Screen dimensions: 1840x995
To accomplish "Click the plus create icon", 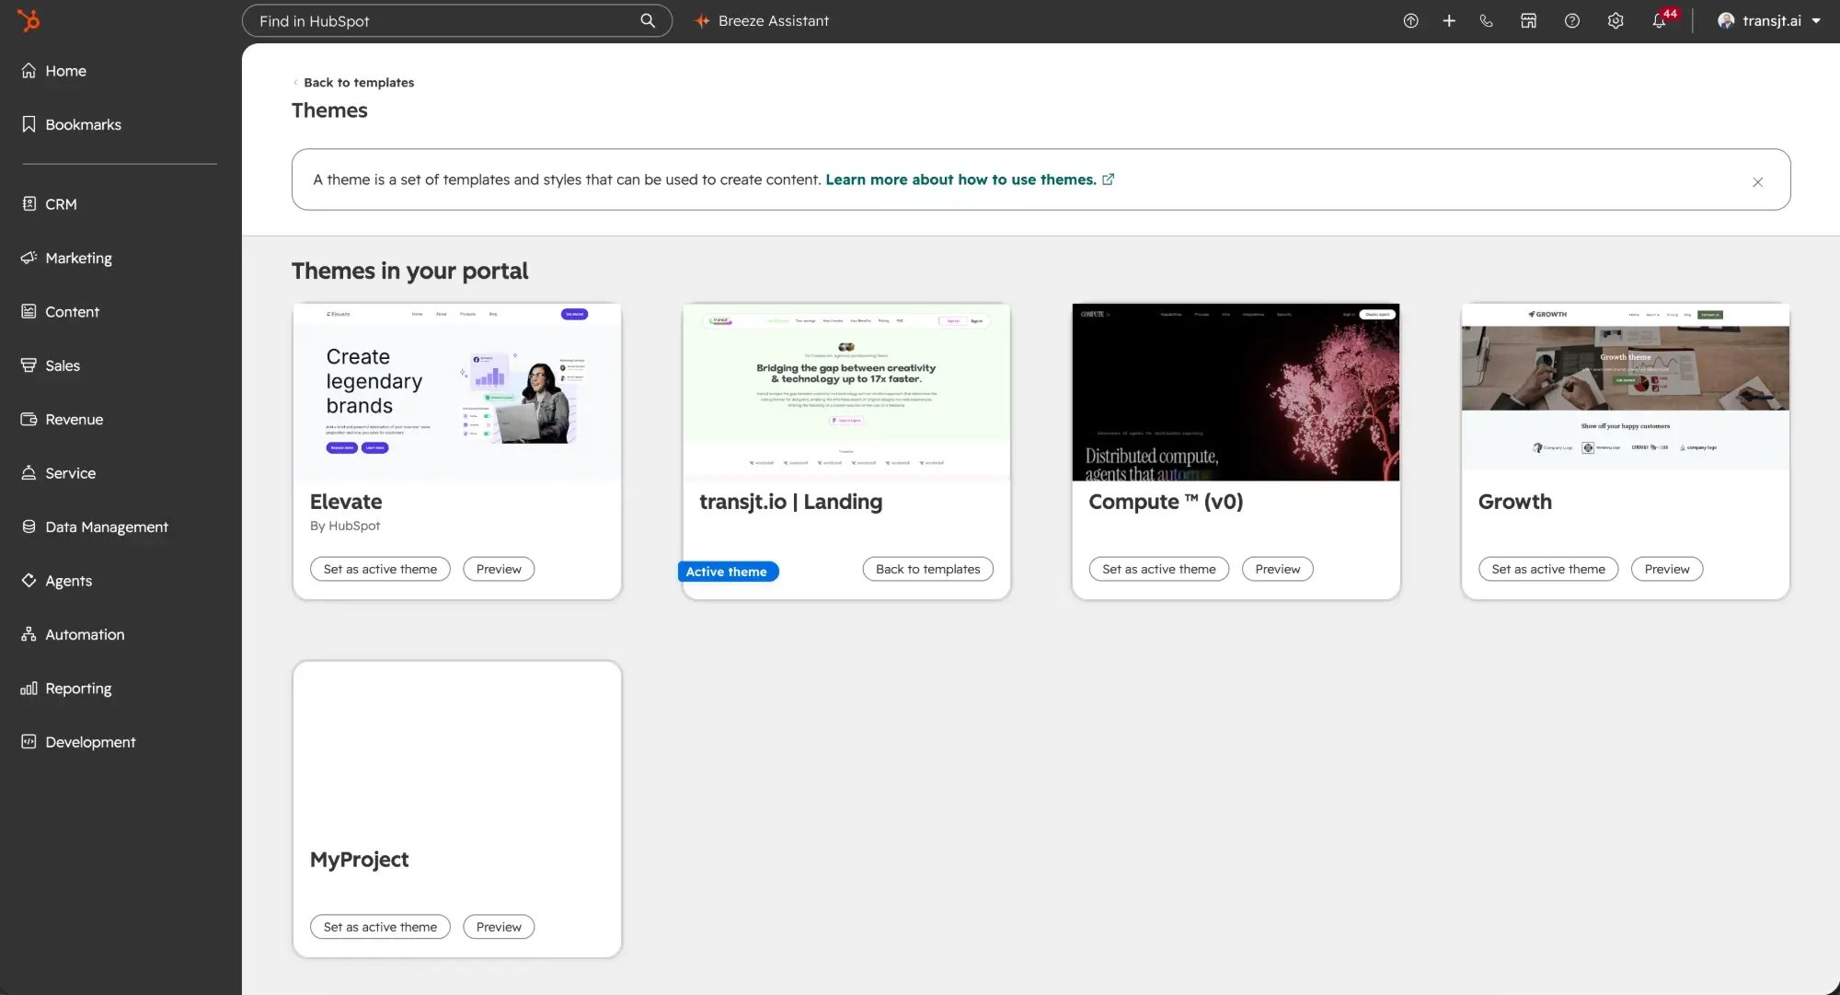I will [x=1449, y=20].
